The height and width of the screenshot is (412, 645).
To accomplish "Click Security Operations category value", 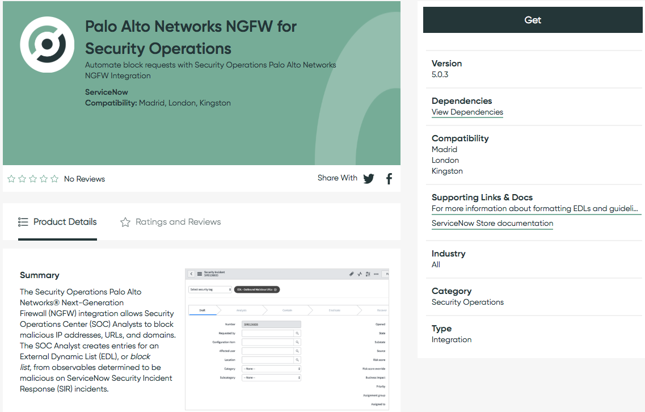I will 467,302.
